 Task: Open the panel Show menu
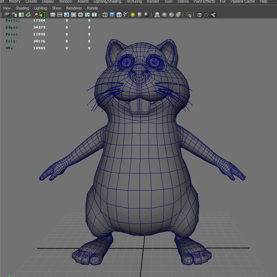coord(56,8)
